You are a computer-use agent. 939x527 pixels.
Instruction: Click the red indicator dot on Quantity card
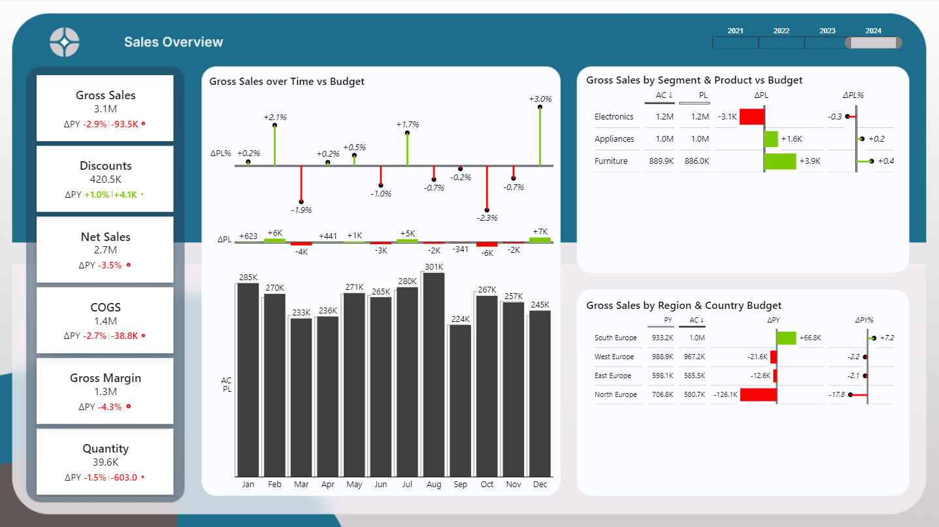[x=143, y=477]
